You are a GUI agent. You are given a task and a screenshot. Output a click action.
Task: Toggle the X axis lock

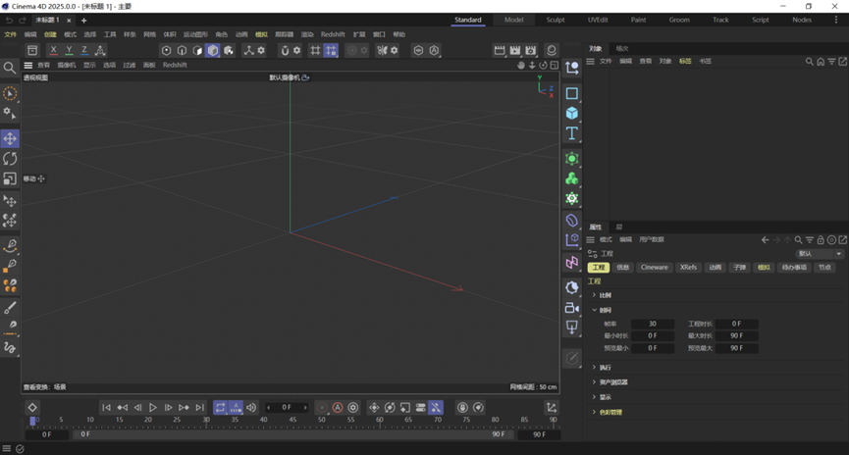tap(53, 50)
